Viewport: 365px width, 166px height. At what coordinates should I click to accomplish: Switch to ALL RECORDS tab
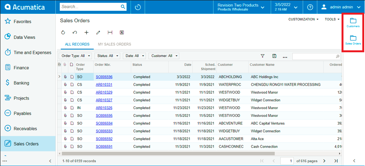click(77, 44)
